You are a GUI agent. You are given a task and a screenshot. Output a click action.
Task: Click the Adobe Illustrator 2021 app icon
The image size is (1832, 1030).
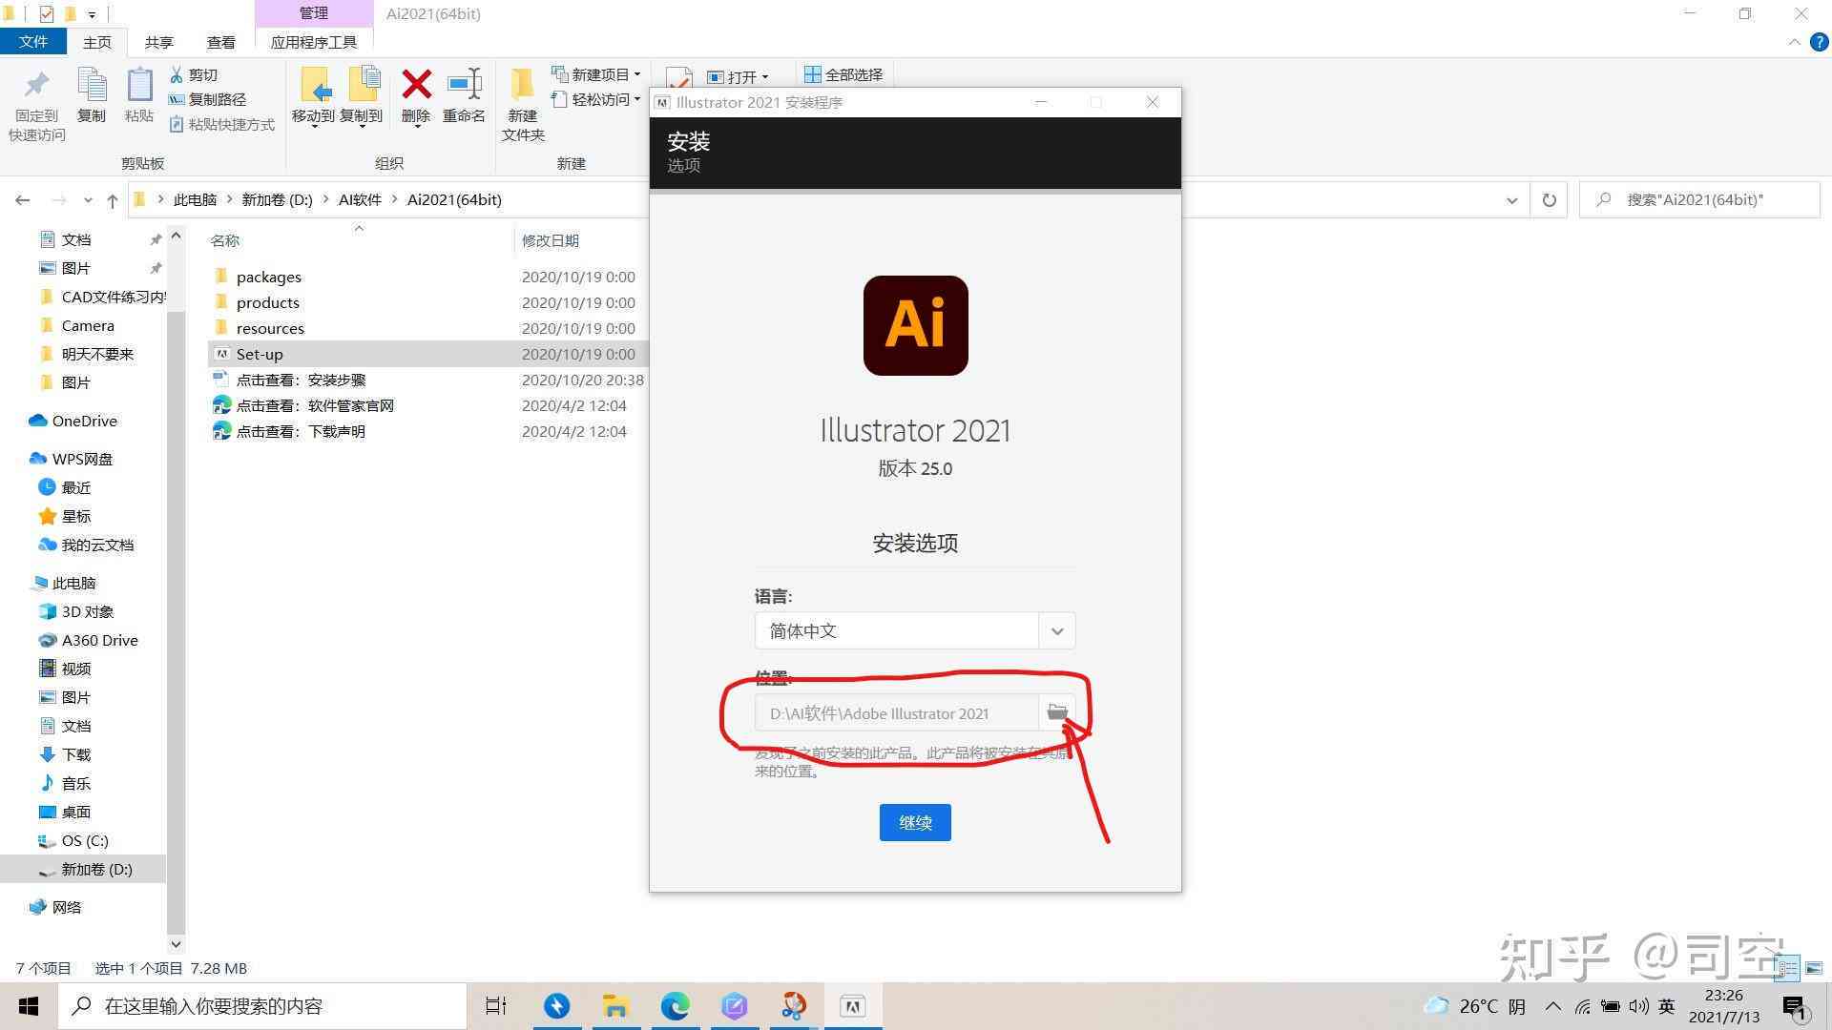point(915,324)
